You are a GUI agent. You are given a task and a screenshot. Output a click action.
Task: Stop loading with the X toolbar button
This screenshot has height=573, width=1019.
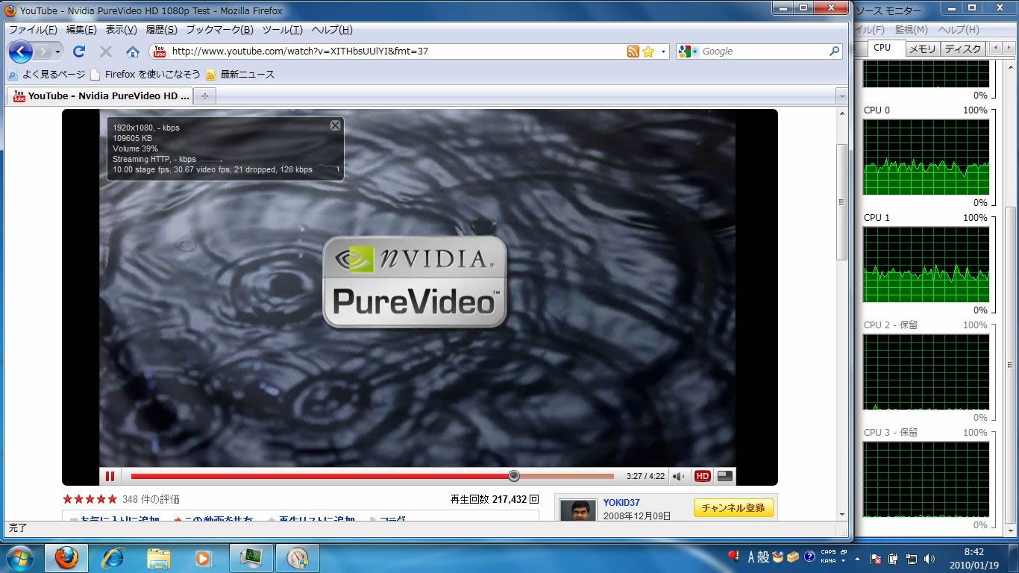point(106,51)
